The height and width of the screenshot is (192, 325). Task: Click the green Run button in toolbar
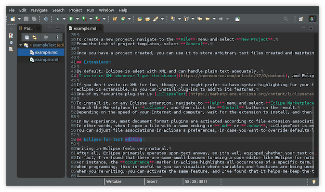click(x=71, y=19)
